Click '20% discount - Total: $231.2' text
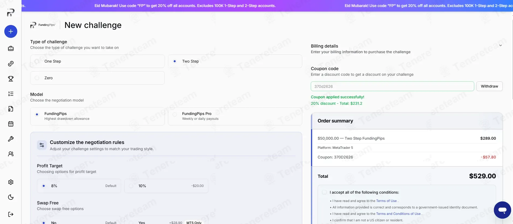The height and width of the screenshot is (224, 513). [336, 103]
